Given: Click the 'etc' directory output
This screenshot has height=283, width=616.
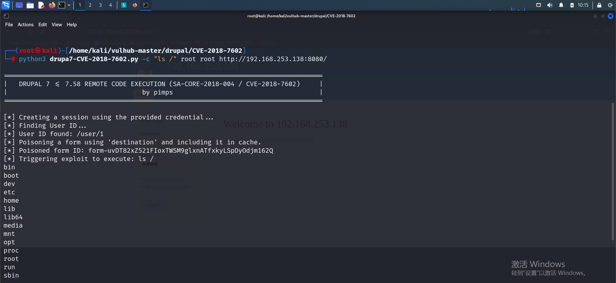Looking at the screenshot, I should [x=9, y=192].
